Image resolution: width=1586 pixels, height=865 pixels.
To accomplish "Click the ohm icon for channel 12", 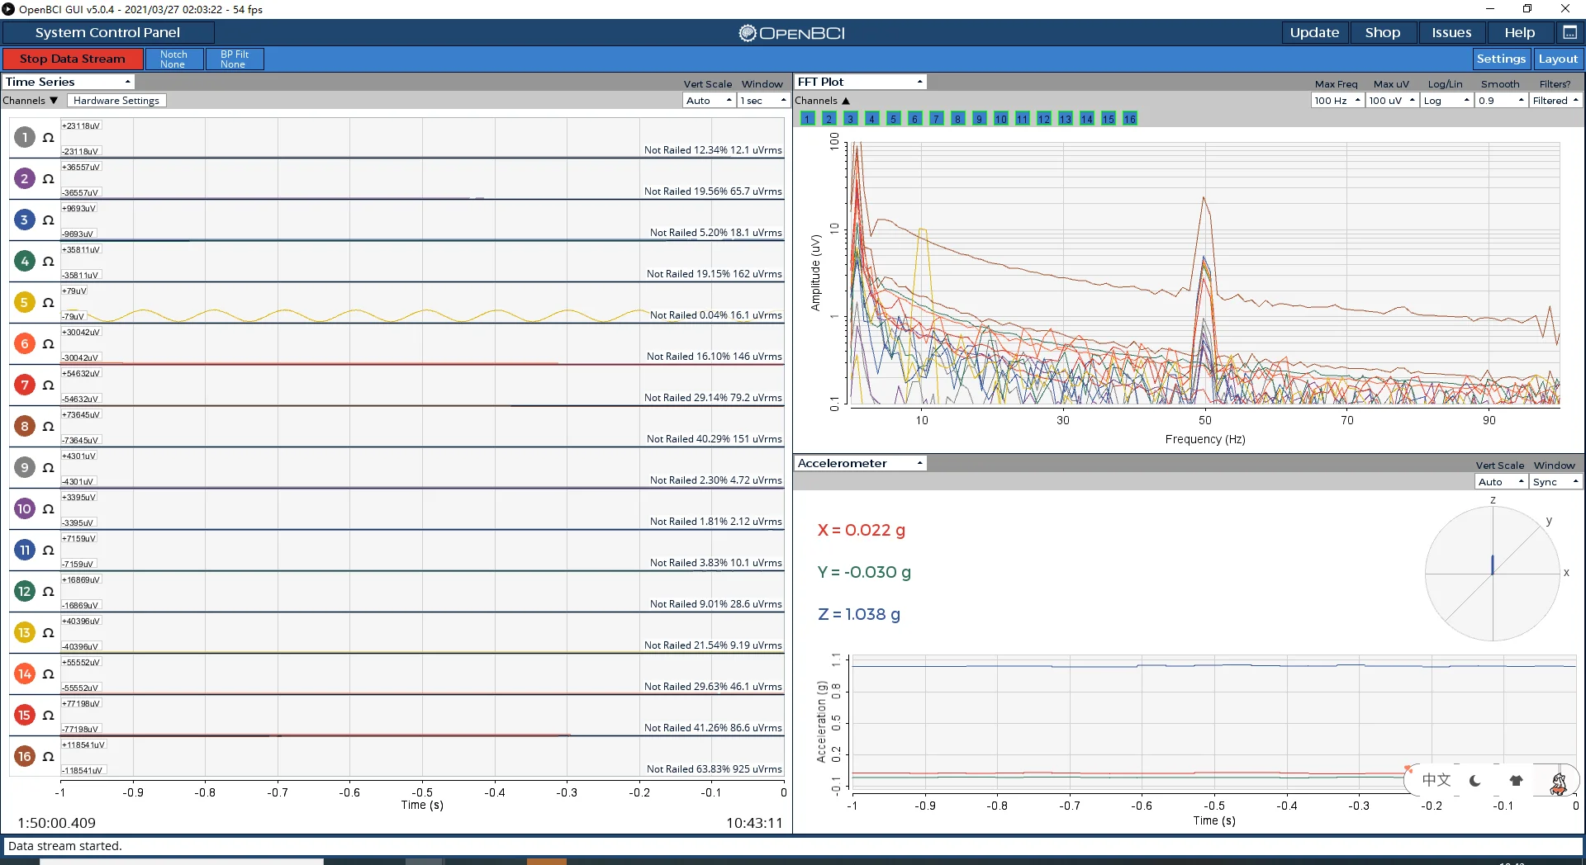I will click(x=48, y=592).
